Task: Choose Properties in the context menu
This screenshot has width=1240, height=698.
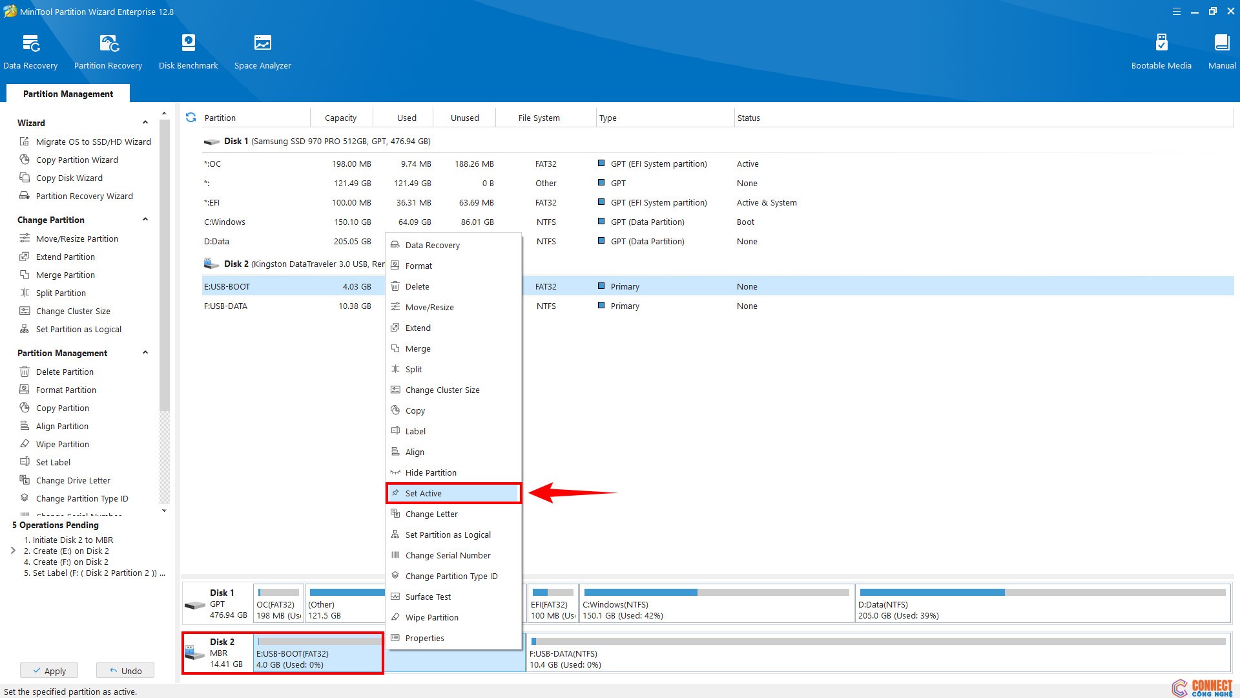Action: pos(454,638)
